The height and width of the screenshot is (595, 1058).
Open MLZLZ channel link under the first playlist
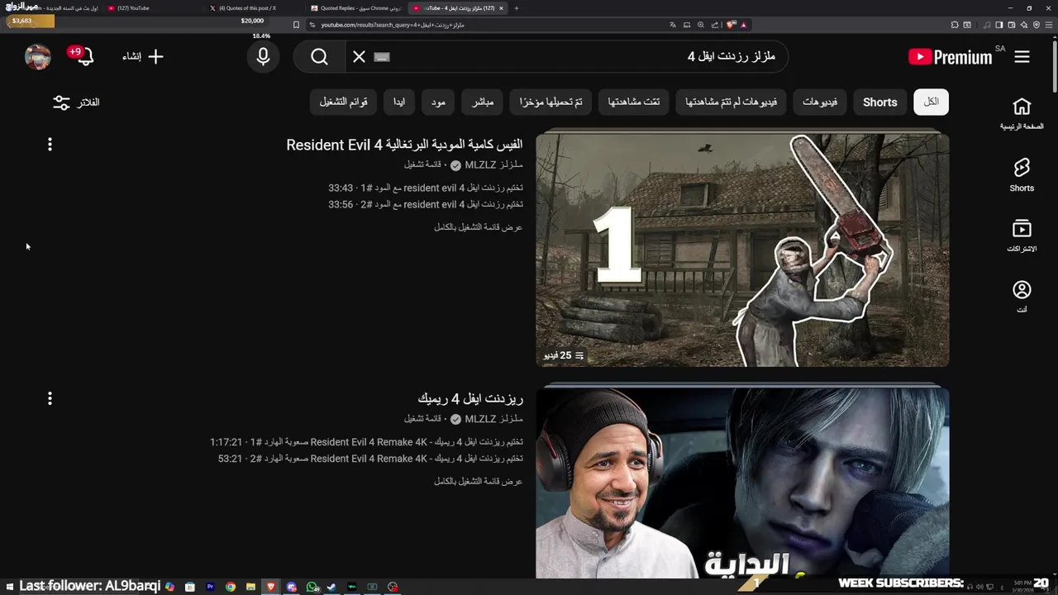[493, 165]
